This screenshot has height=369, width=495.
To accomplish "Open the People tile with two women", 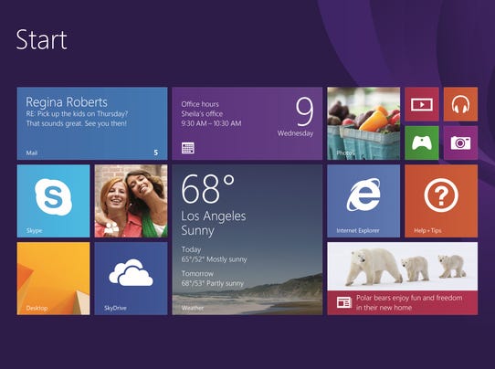I will click(x=131, y=201).
